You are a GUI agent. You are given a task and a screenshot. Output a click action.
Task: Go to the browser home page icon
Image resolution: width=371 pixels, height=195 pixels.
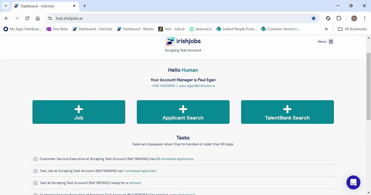coord(38,18)
